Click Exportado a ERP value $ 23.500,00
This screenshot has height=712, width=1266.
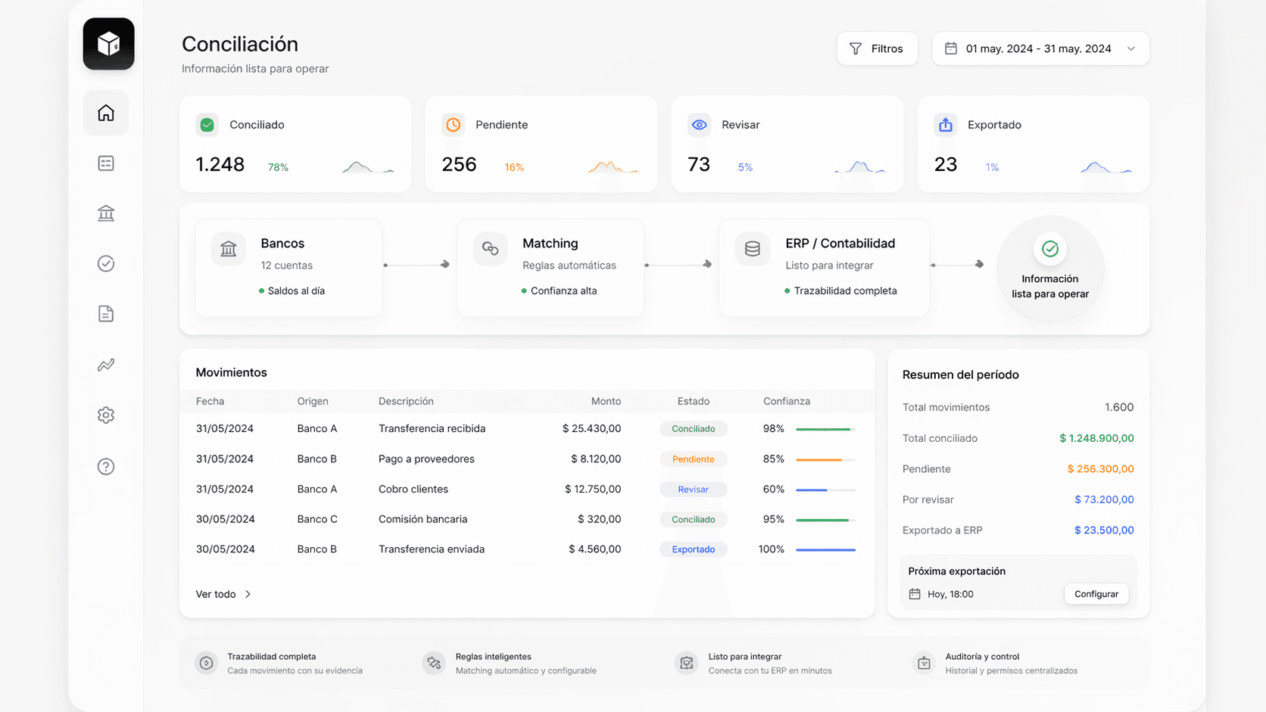[x=1104, y=530]
